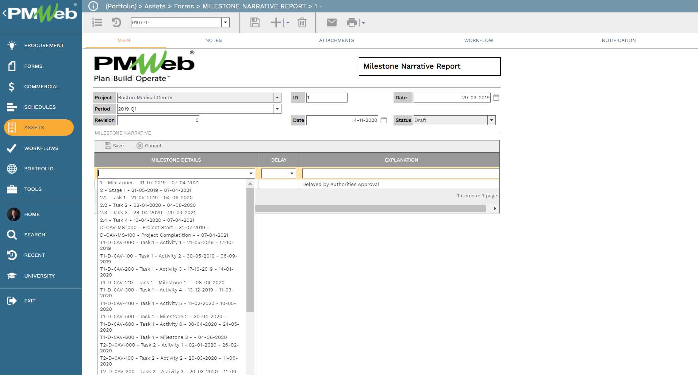Open the Delay column dropdown
This screenshot has height=375, width=698.
pyautogui.click(x=292, y=173)
